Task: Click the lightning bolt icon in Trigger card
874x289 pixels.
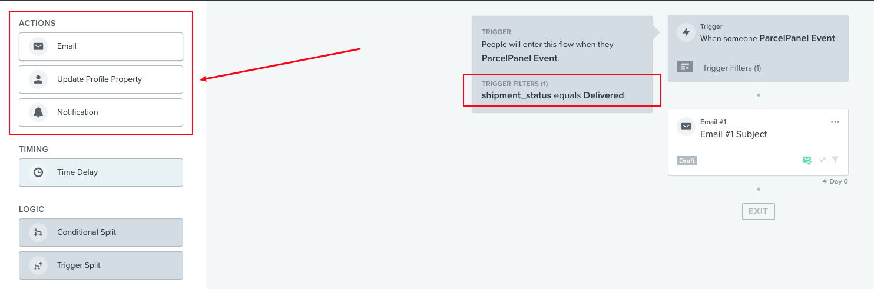Action: pos(686,32)
